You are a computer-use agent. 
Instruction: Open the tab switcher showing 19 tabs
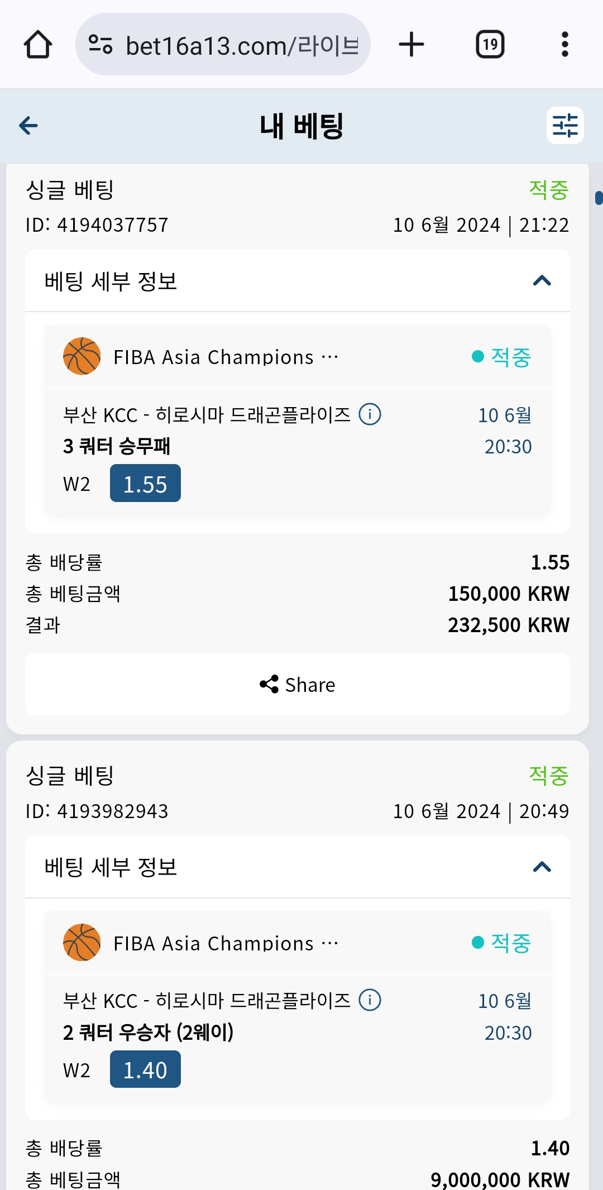(x=490, y=45)
